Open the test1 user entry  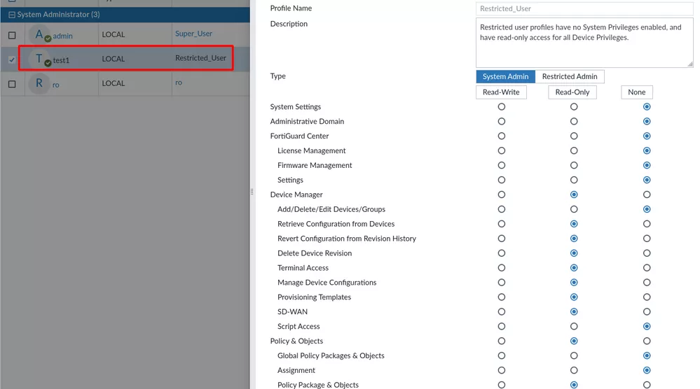(61, 60)
